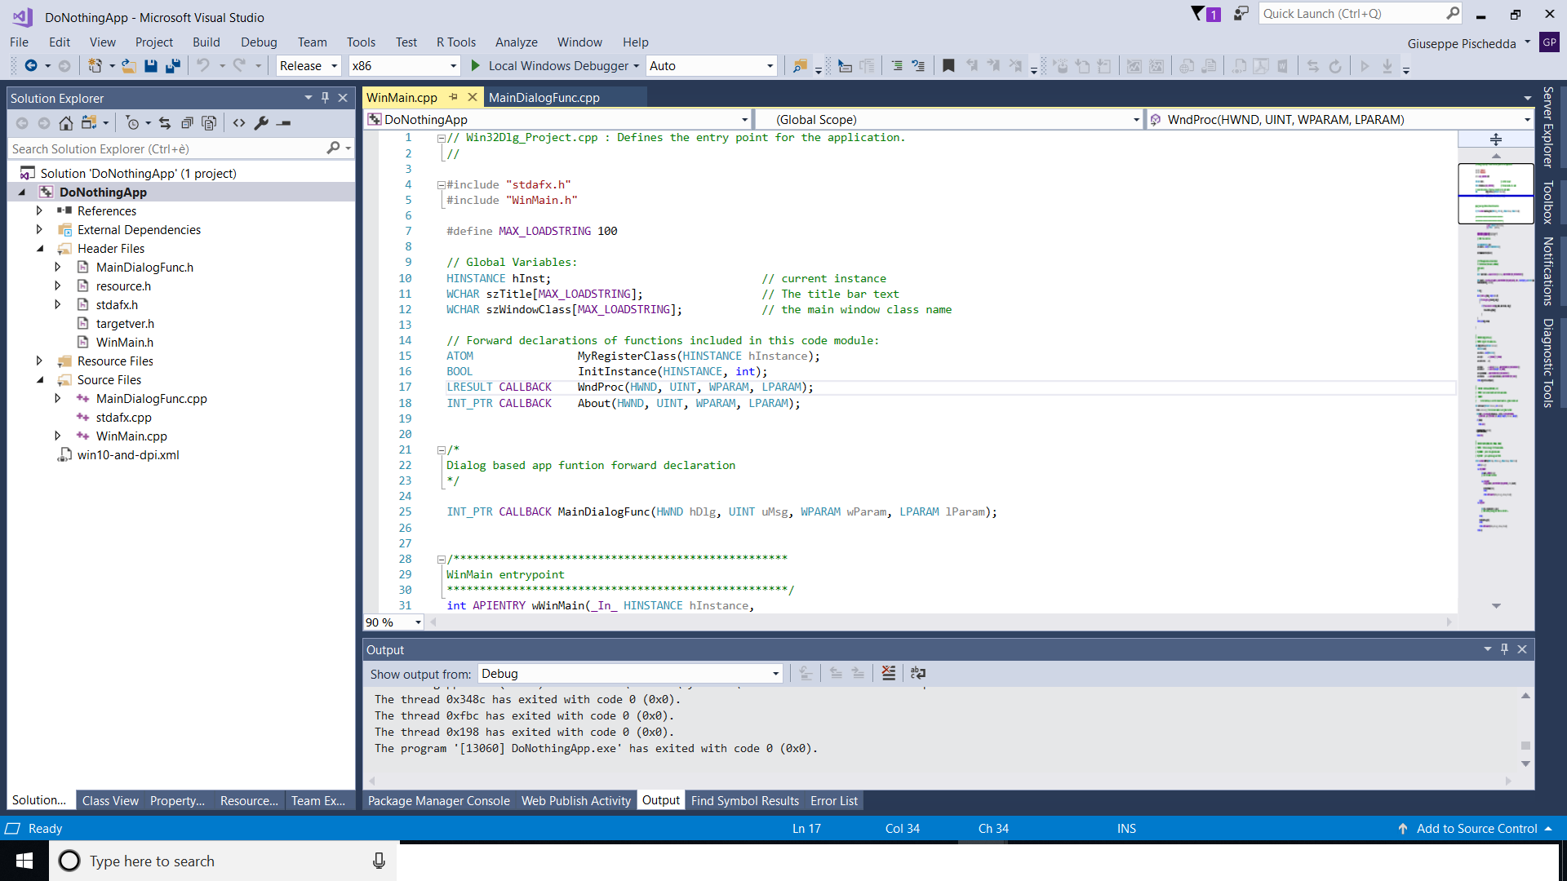The width and height of the screenshot is (1567, 881).
Task: Click the Giuseppe Pischedda account name
Action: (1461, 44)
